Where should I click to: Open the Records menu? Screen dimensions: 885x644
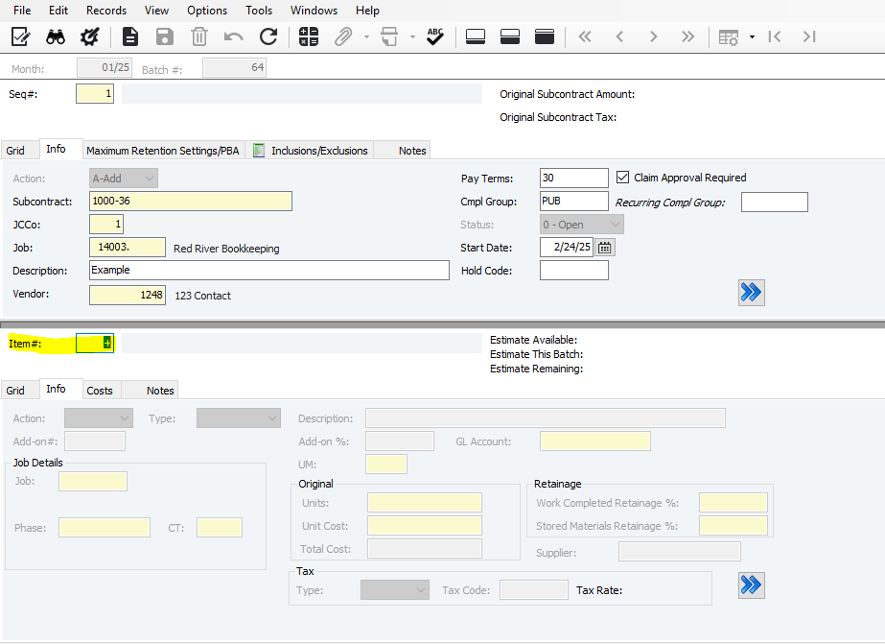click(105, 11)
